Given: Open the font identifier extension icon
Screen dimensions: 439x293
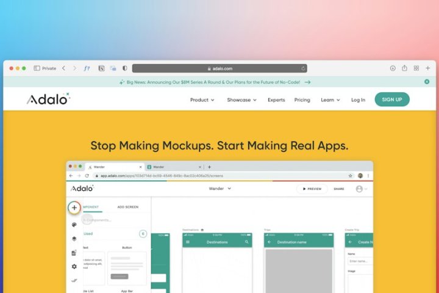Looking at the screenshot, I should tap(87, 68).
